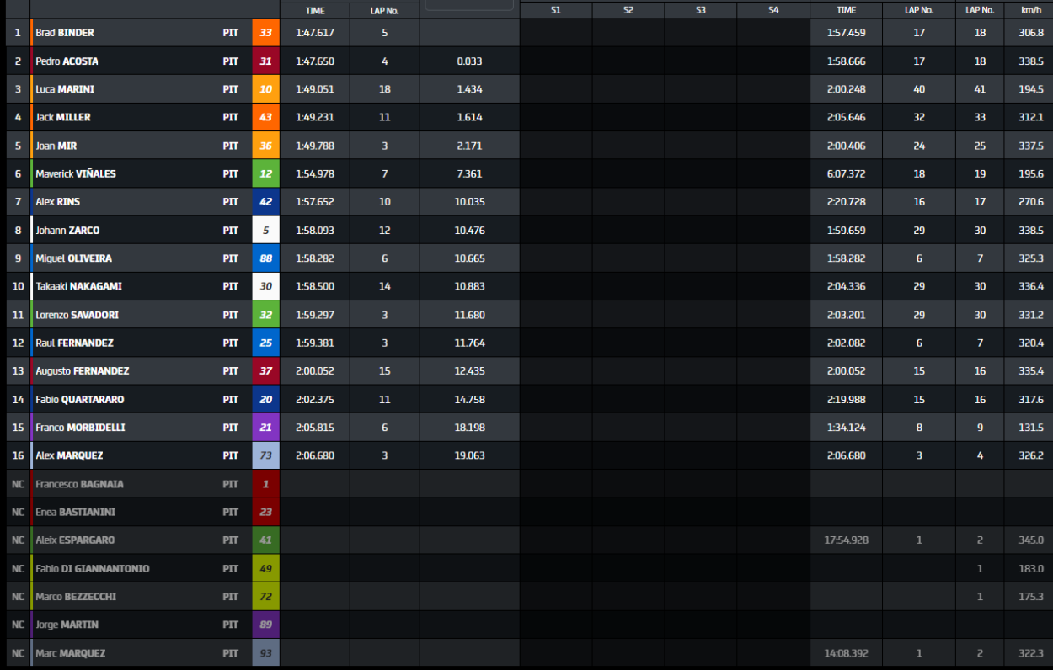
Task: Click PIT status for Luca Marini
Action: 230,89
